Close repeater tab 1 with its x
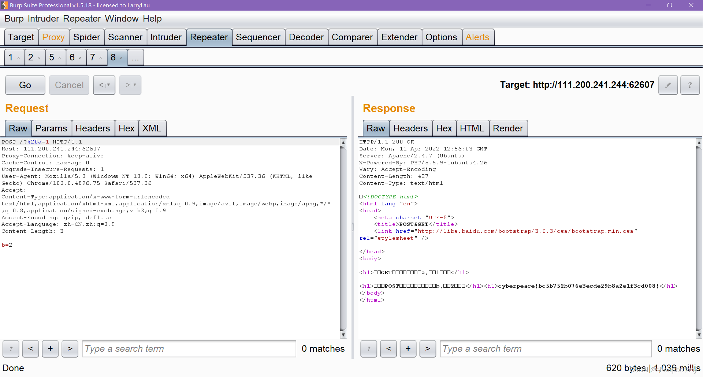 19,58
